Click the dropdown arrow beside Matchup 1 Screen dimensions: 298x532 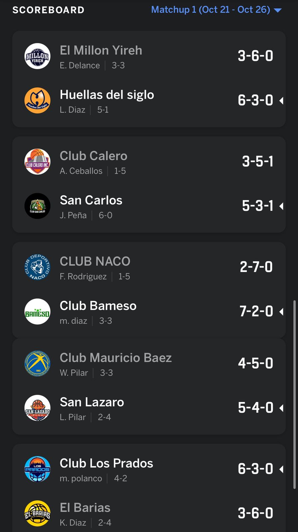[277, 10]
